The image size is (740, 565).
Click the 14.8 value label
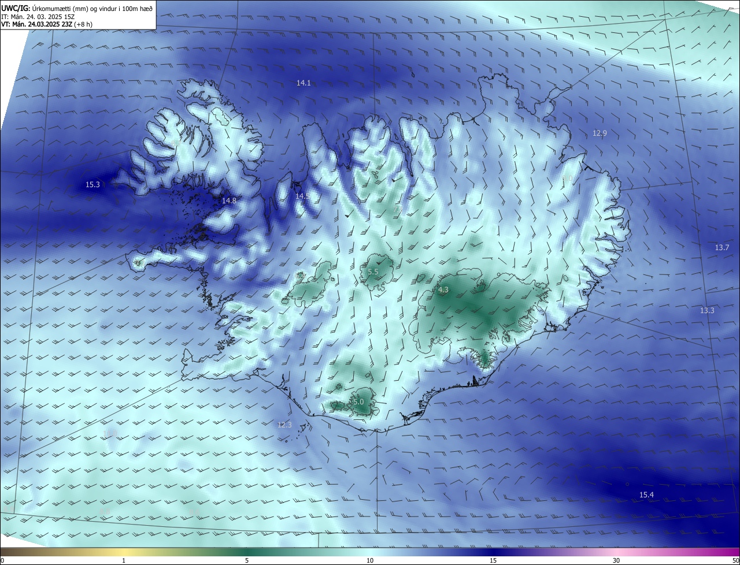(229, 201)
